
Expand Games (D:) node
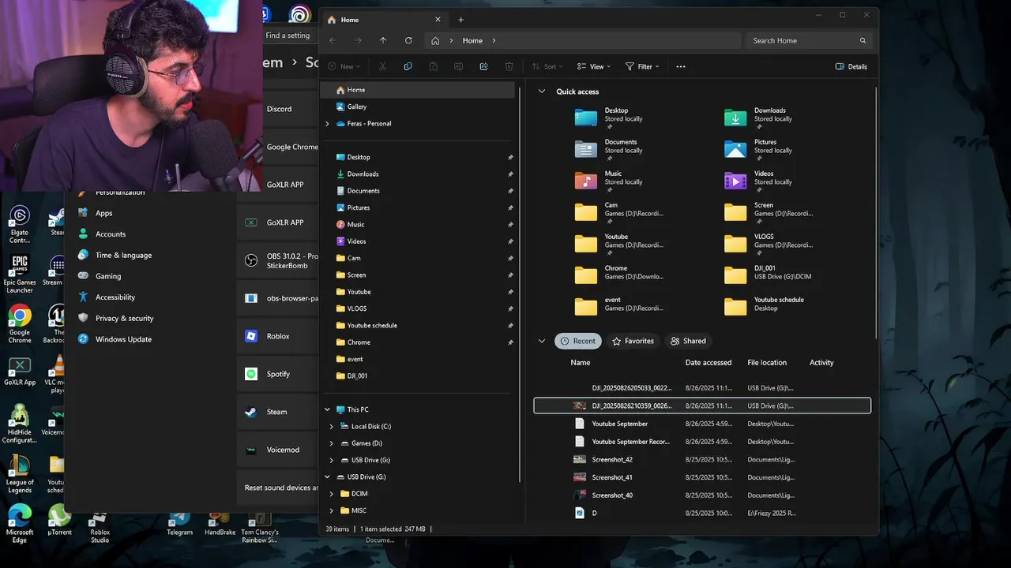click(x=332, y=443)
